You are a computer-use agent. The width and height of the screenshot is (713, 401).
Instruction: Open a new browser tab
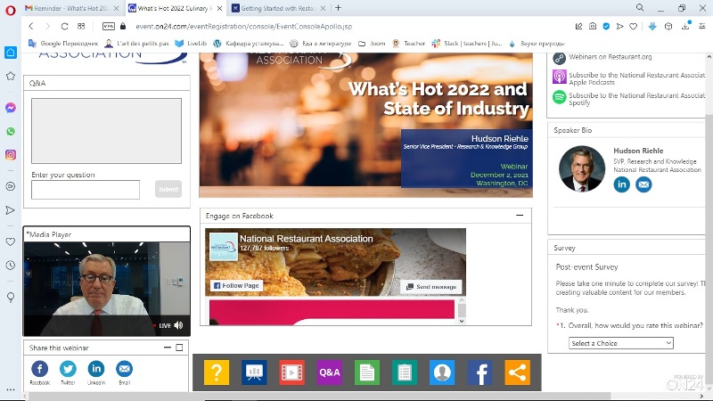pos(338,8)
